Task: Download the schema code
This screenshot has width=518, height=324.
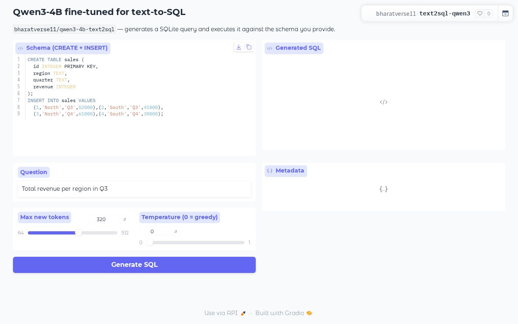Action: pos(239,47)
